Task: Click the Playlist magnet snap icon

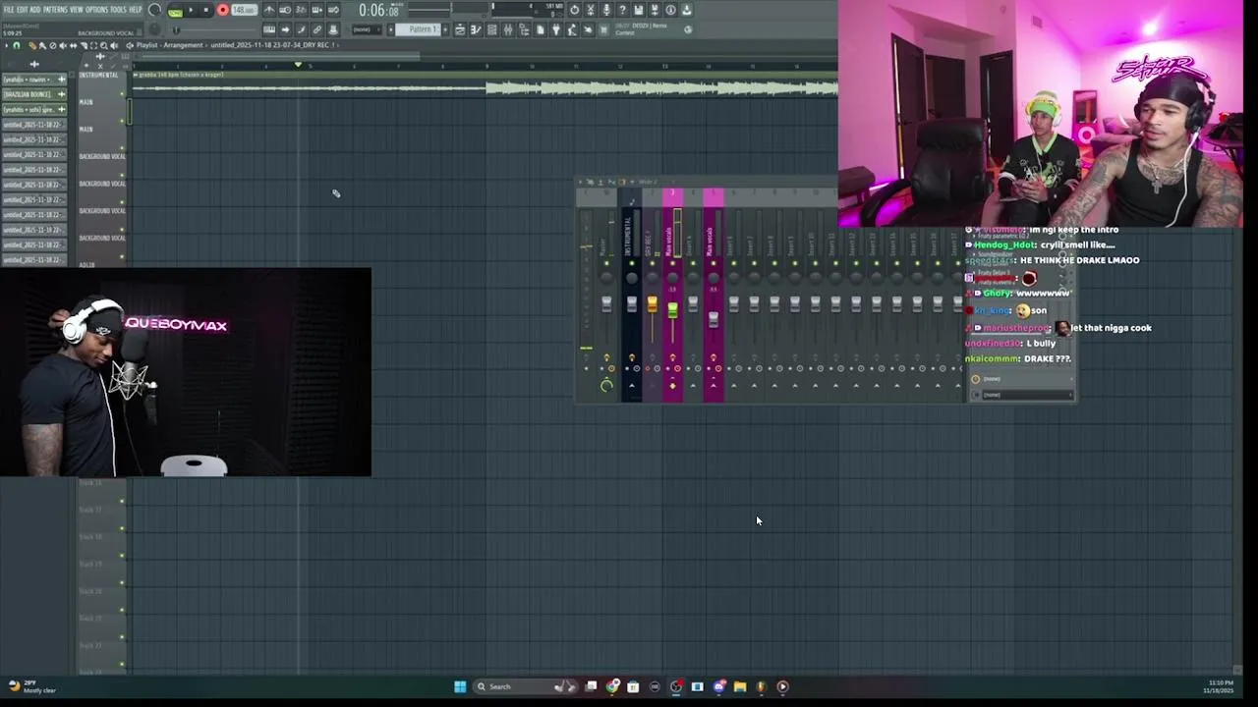Action: (16, 45)
